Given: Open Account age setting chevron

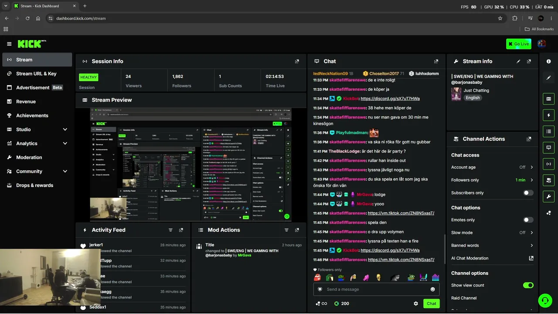Looking at the screenshot, I should [x=532, y=167].
